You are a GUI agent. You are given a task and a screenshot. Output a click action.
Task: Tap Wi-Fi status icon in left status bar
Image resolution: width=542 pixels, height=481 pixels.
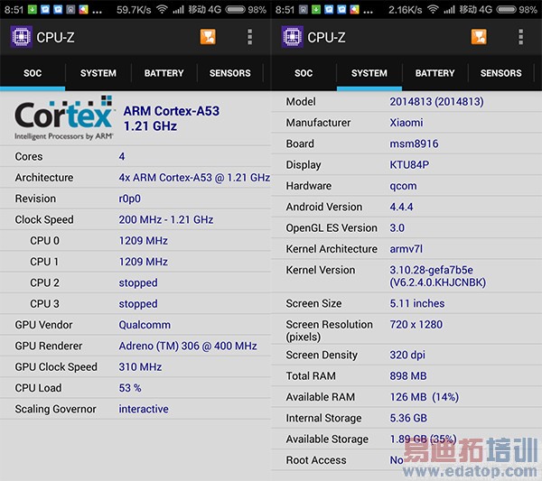click(162, 9)
